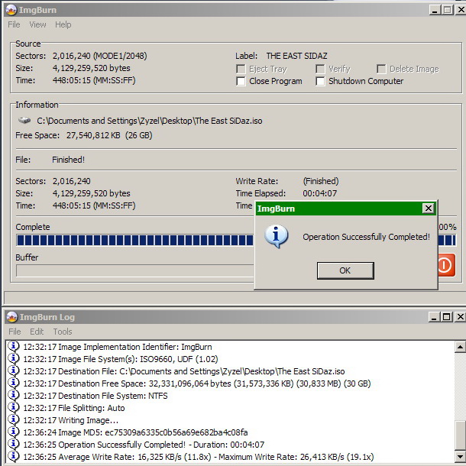Select the 'Writing Image...' log line

point(71,420)
